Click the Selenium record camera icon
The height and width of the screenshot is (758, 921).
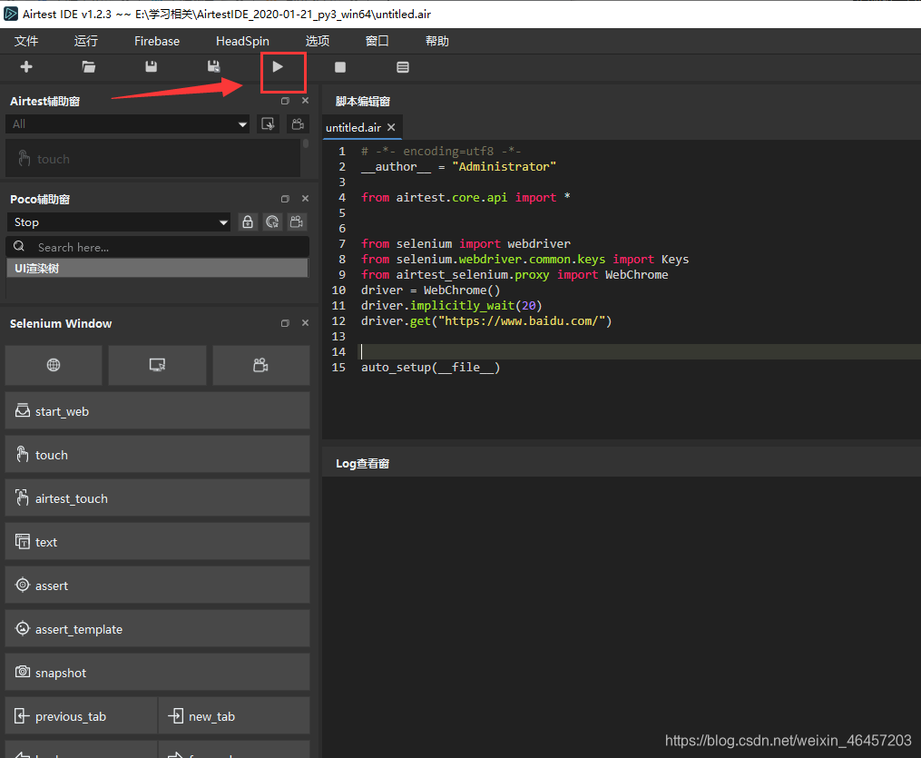click(260, 365)
